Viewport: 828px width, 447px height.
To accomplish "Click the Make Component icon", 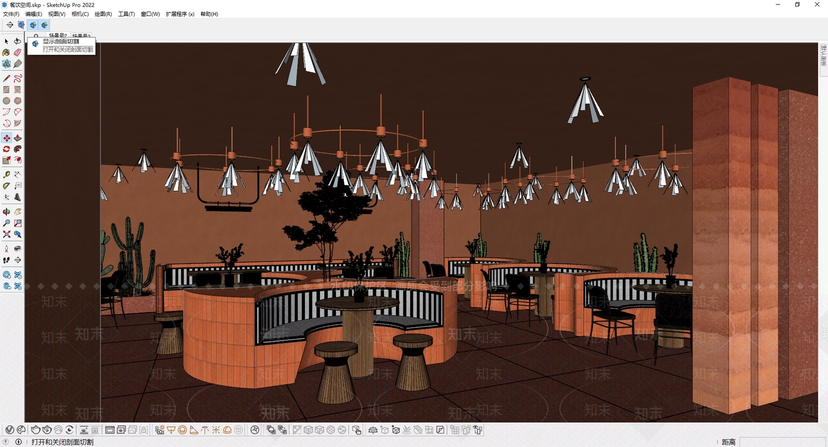I will [6, 64].
